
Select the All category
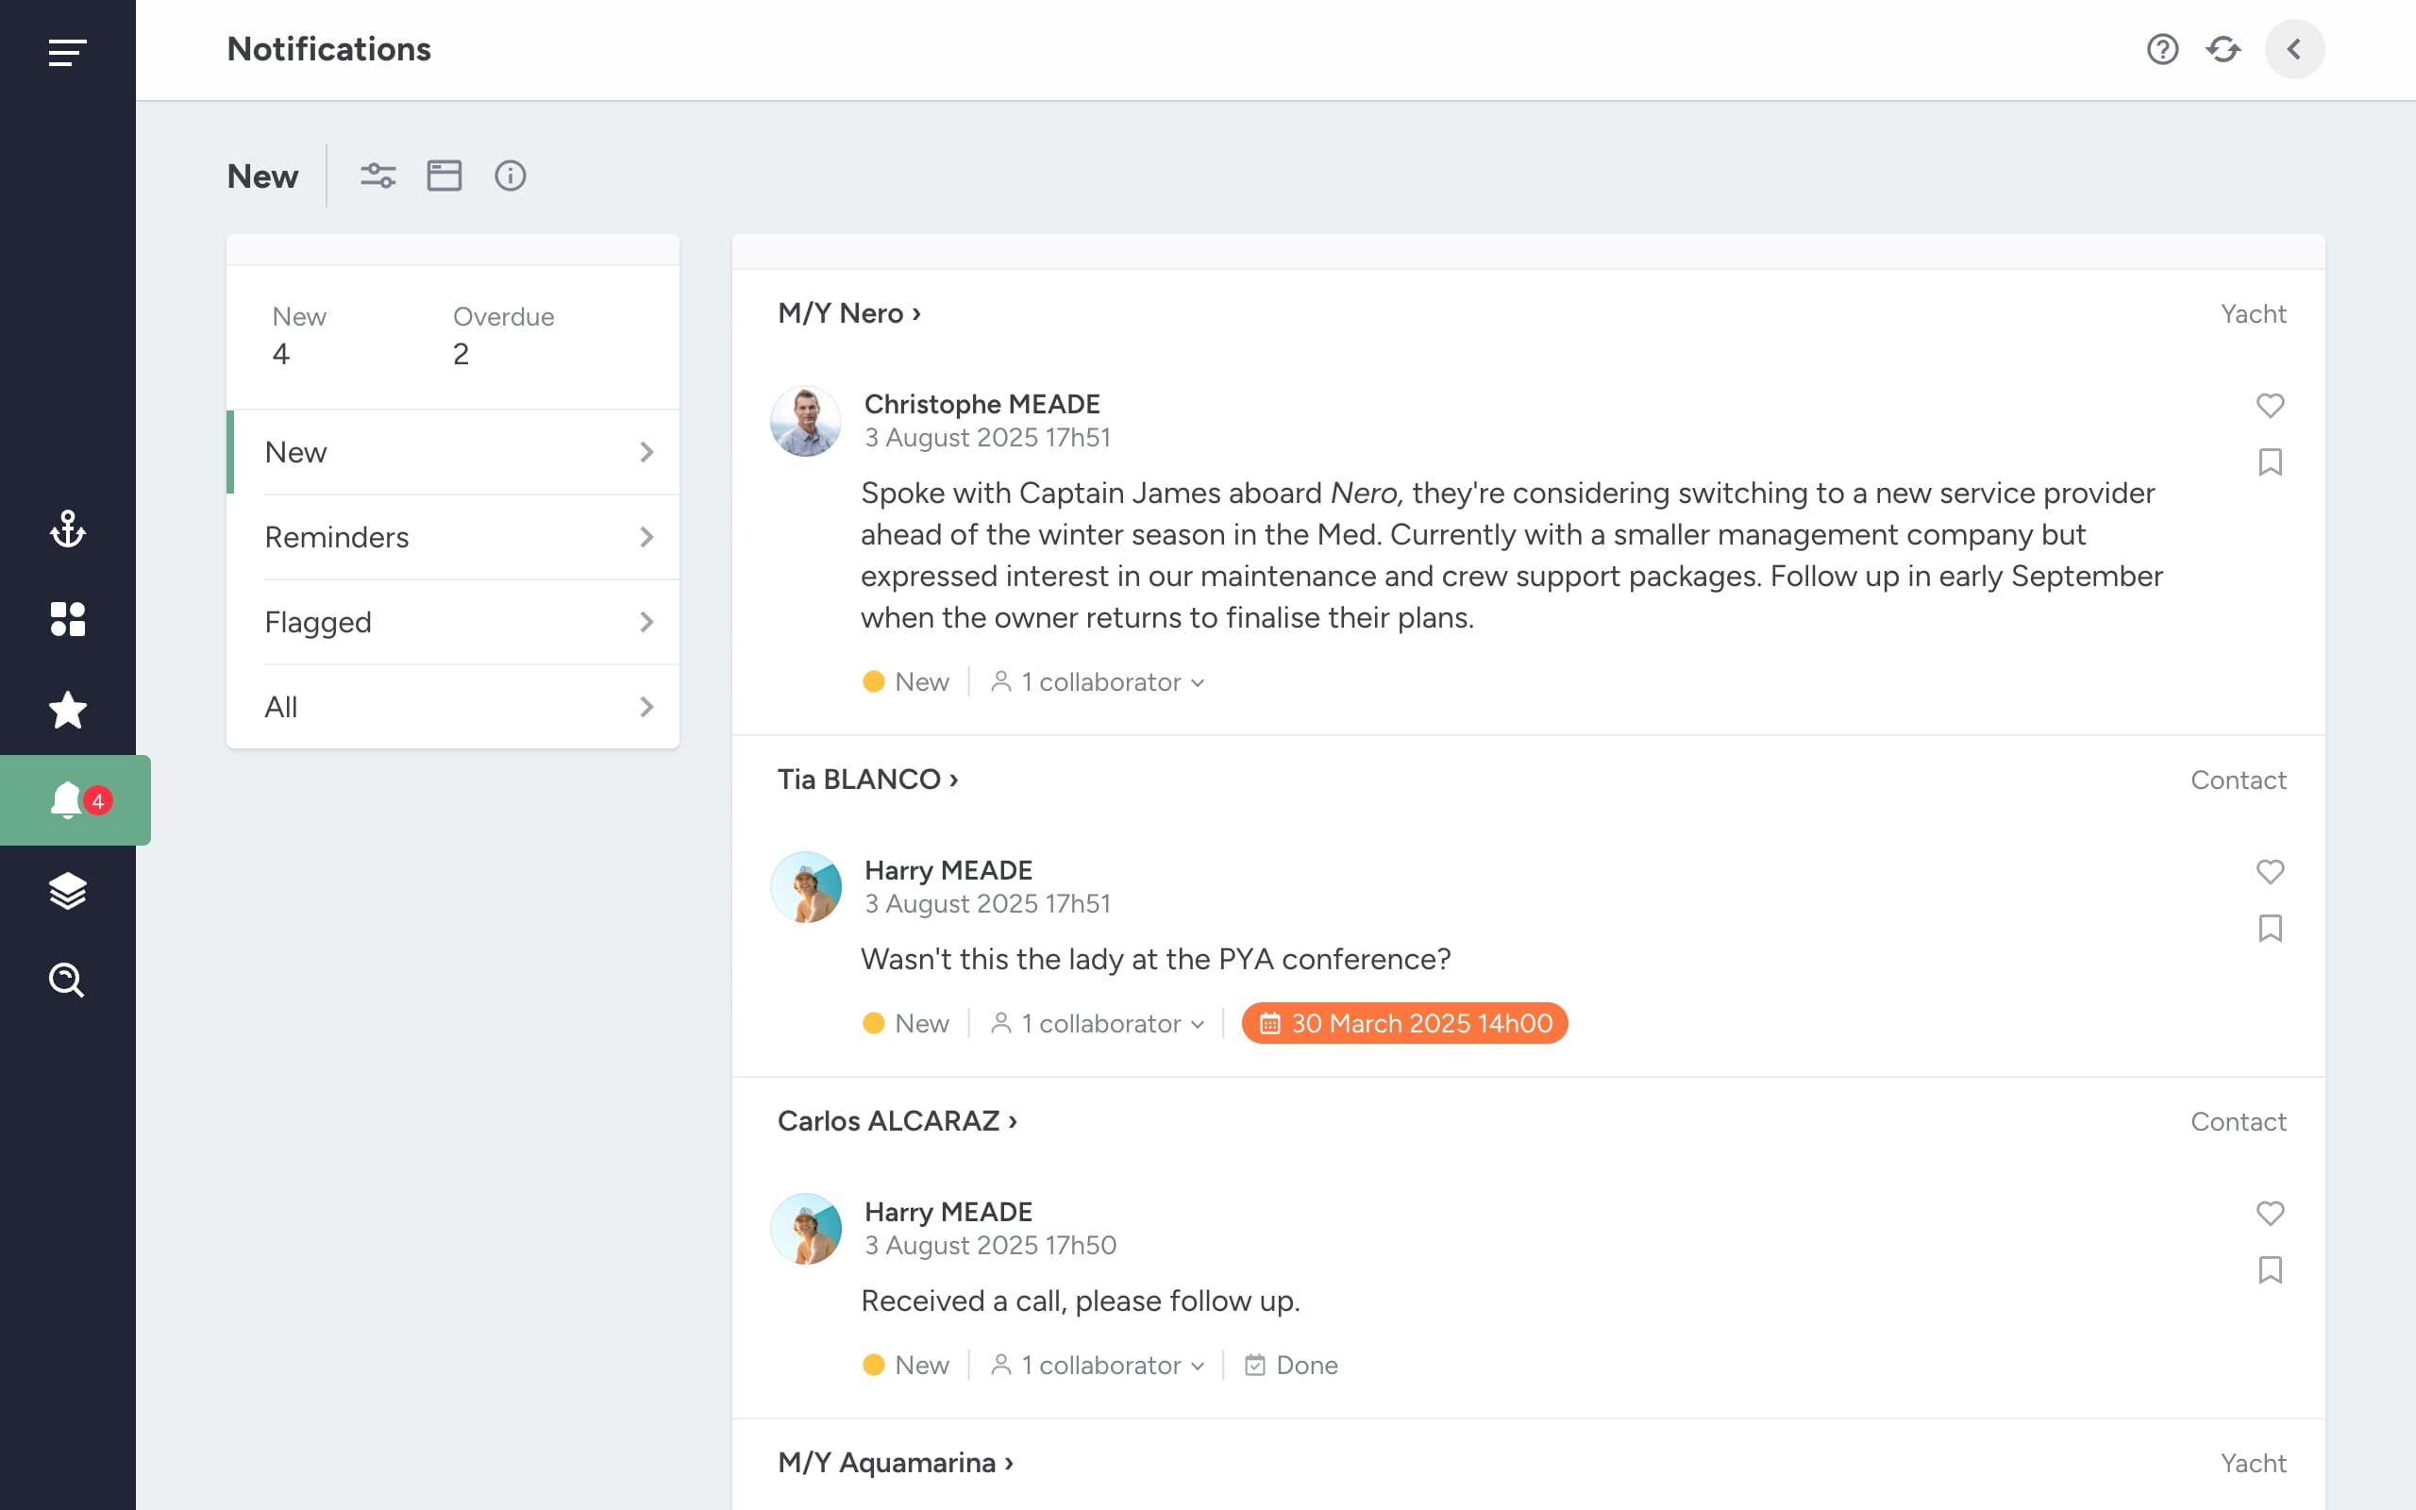(x=454, y=707)
